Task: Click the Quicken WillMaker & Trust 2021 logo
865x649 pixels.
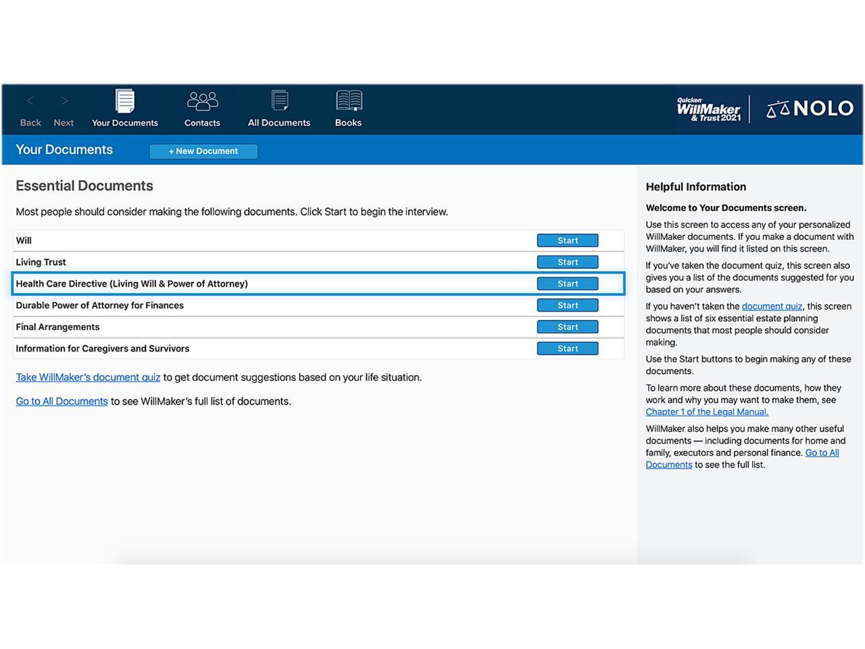Action: click(x=710, y=108)
